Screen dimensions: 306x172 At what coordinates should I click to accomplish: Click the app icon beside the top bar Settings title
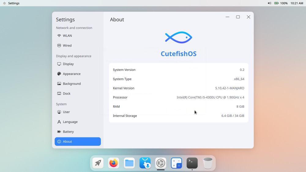[4, 3]
